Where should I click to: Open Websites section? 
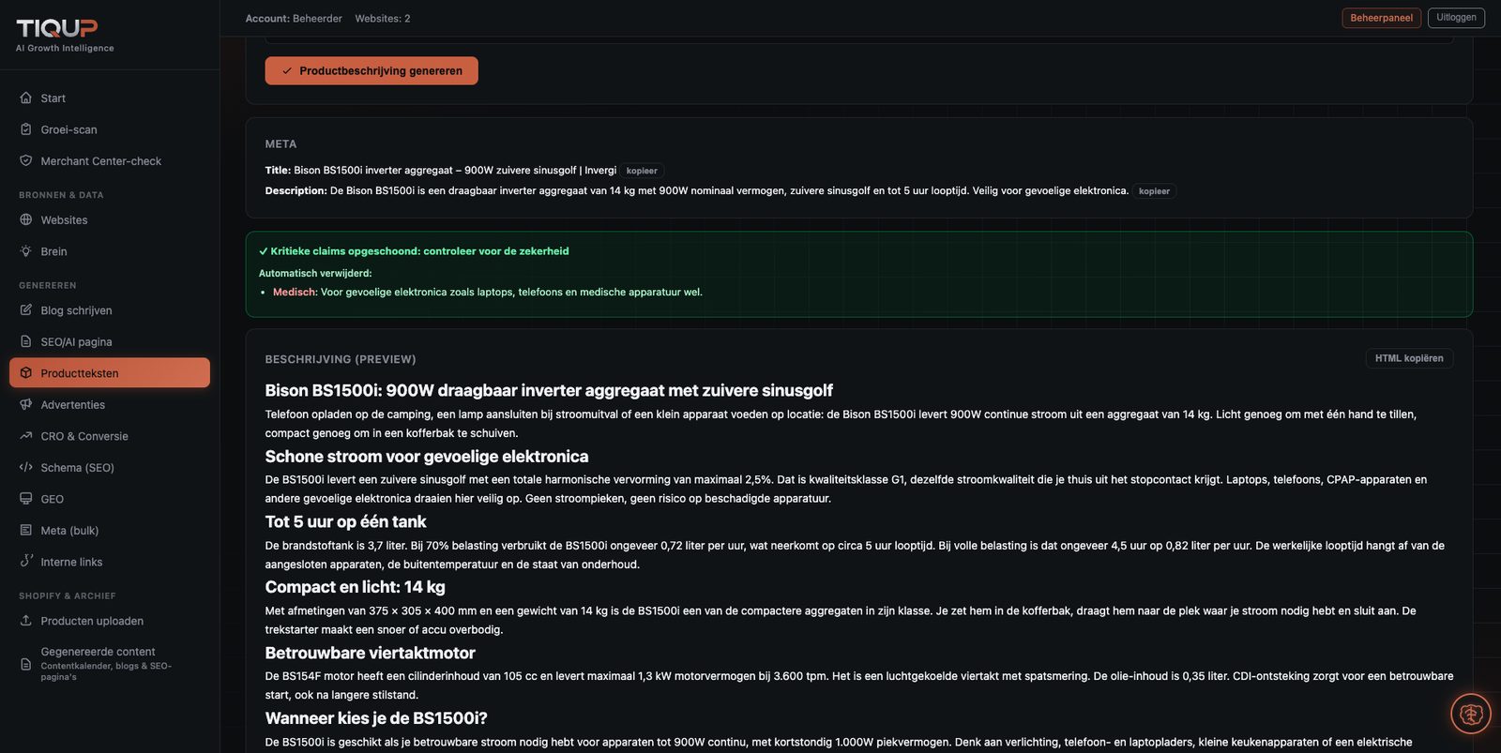pos(110,219)
